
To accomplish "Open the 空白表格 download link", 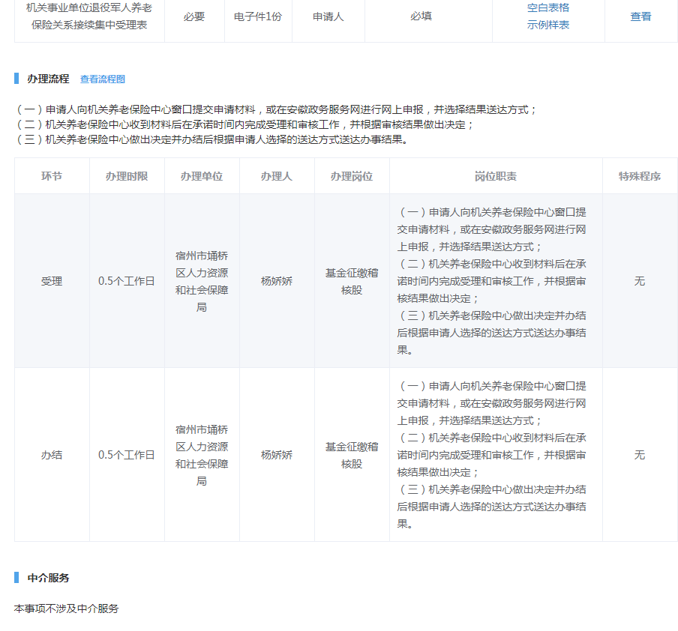I will (x=547, y=7).
